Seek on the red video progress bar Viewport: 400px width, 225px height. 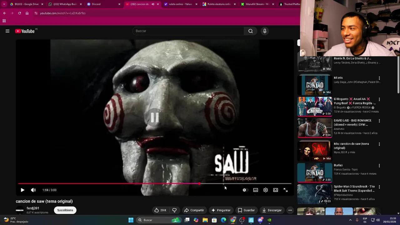(x=155, y=183)
